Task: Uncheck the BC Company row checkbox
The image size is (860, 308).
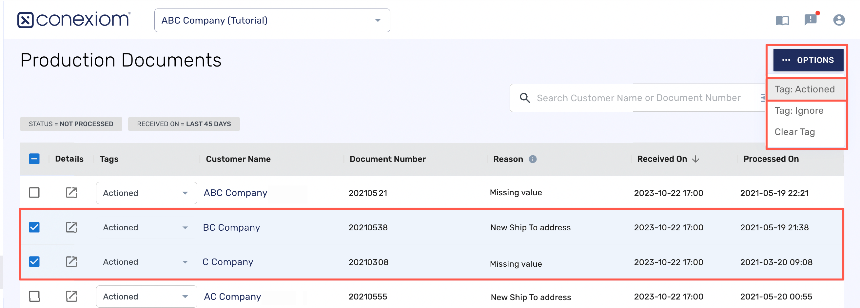Action: 34,227
